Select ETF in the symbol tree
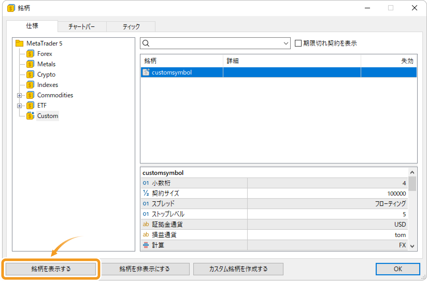427x281 pixels. click(42, 106)
